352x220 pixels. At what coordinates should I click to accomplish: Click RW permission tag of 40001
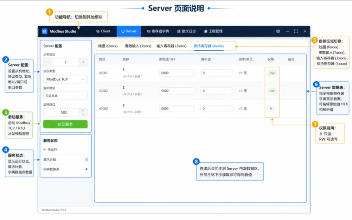[x=272, y=73]
